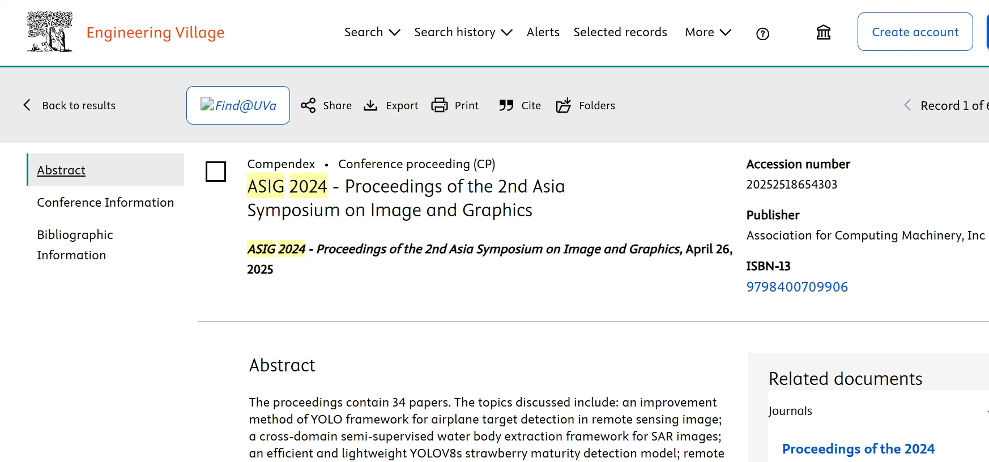The height and width of the screenshot is (462, 989).
Task: Expand the Search history dropdown
Action: (x=463, y=32)
